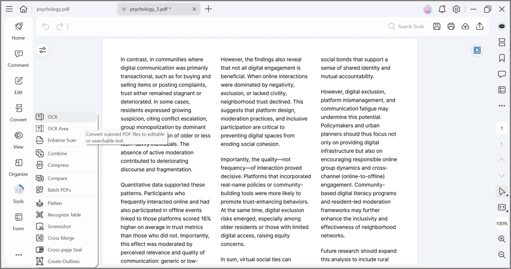The height and width of the screenshot is (269, 511).
Task: Open the Comment sidebar section
Action: [x=18, y=59]
